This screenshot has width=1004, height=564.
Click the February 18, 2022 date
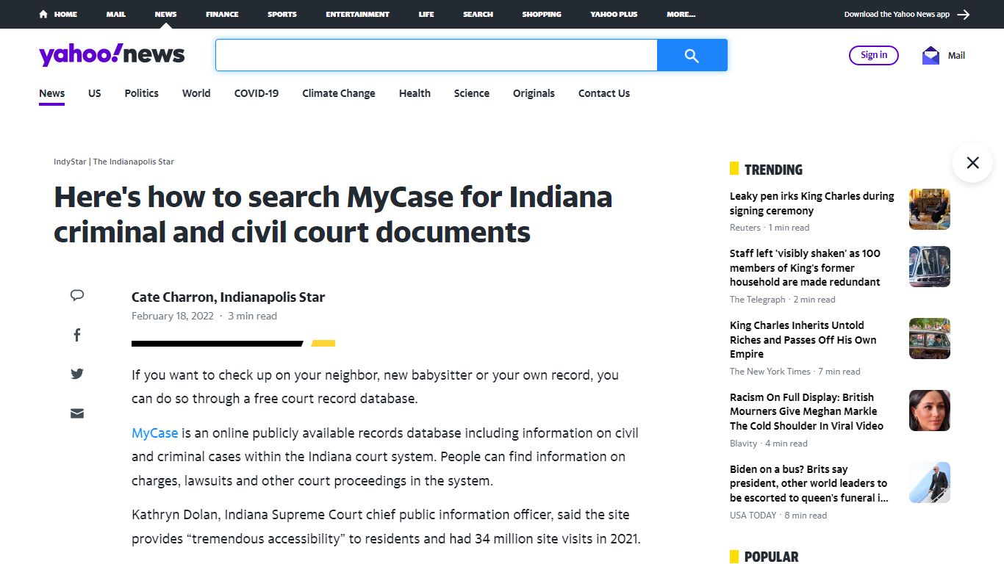click(173, 317)
